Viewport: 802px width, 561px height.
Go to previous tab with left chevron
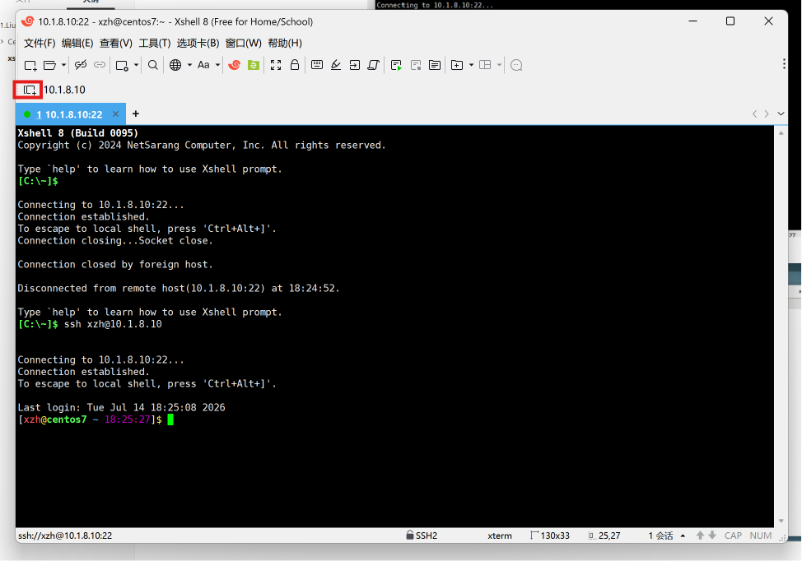(x=754, y=114)
